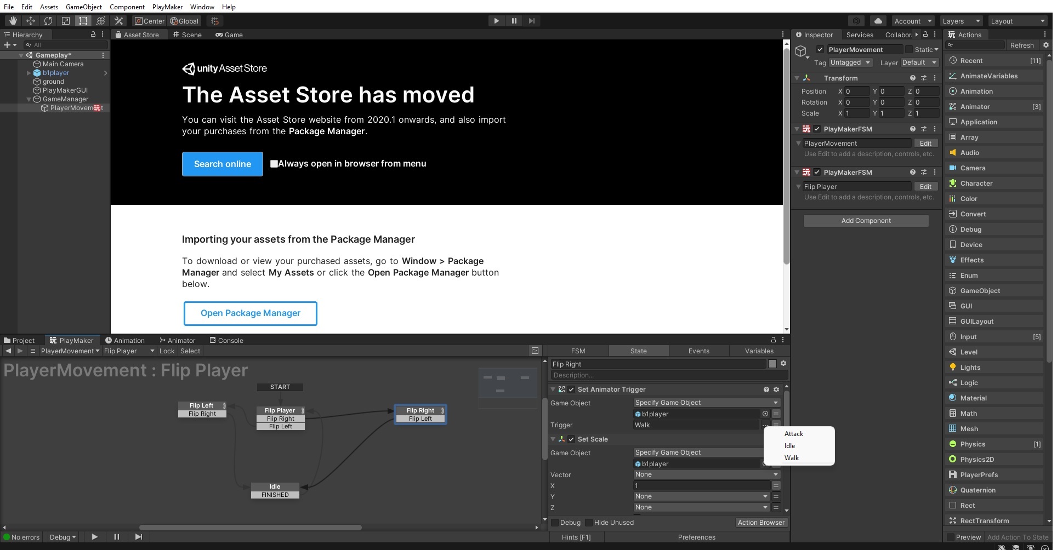Screen dimensions: 1057x550
Task: Toggle Set Scale action enabled
Action: pyautogui.click(x=571, y=439)
